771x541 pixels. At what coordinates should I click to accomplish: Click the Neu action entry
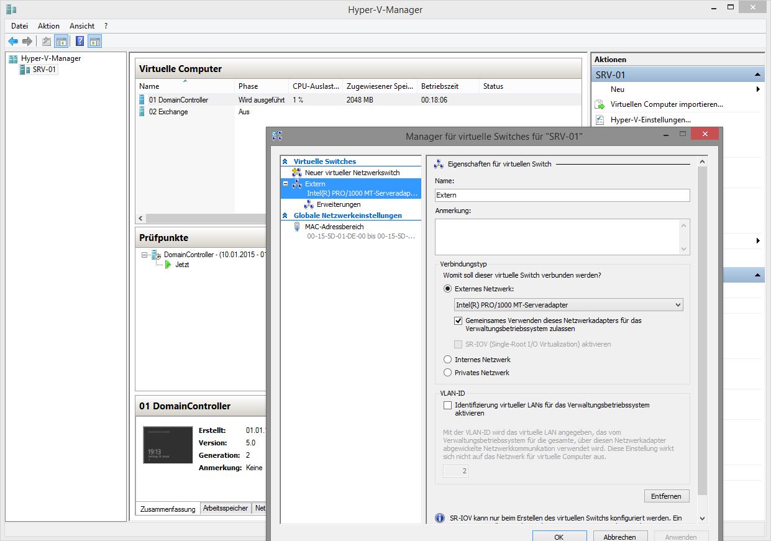tap(618, 89)
